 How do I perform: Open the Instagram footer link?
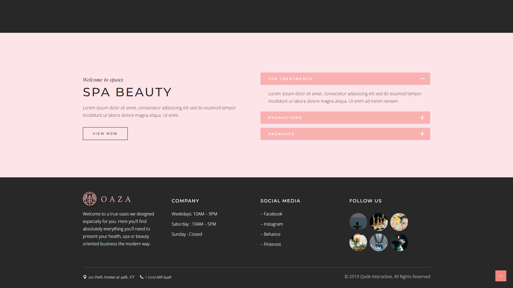(x=273, y=224)
